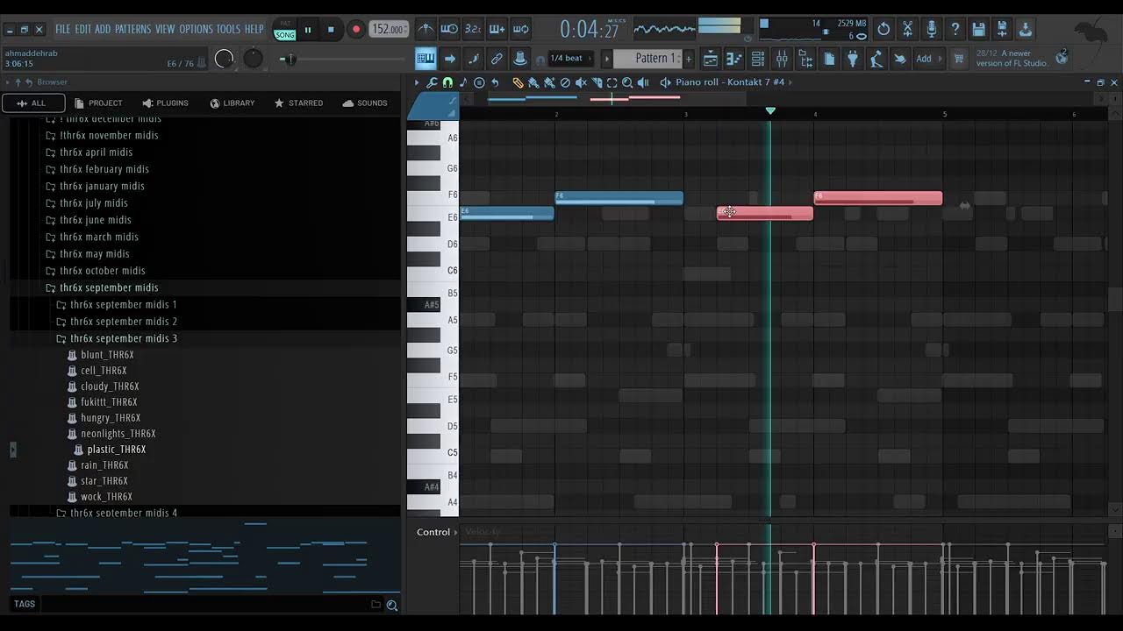Click the microphone recording icon
The image size is (1123, 631).
(932, 29)
